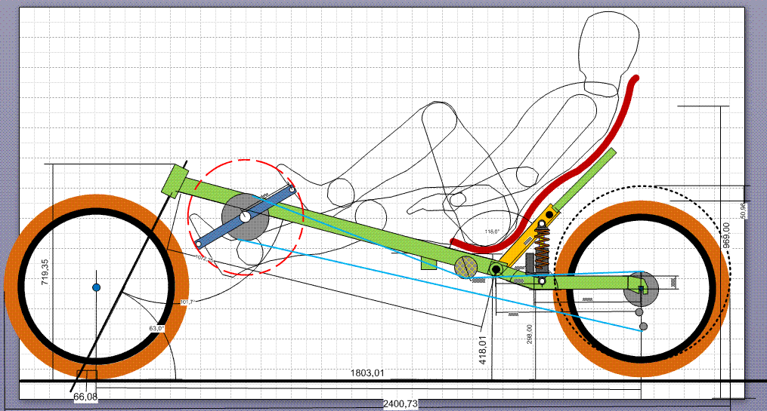Click the 66,08 trail dimension value

coord(85,397)
